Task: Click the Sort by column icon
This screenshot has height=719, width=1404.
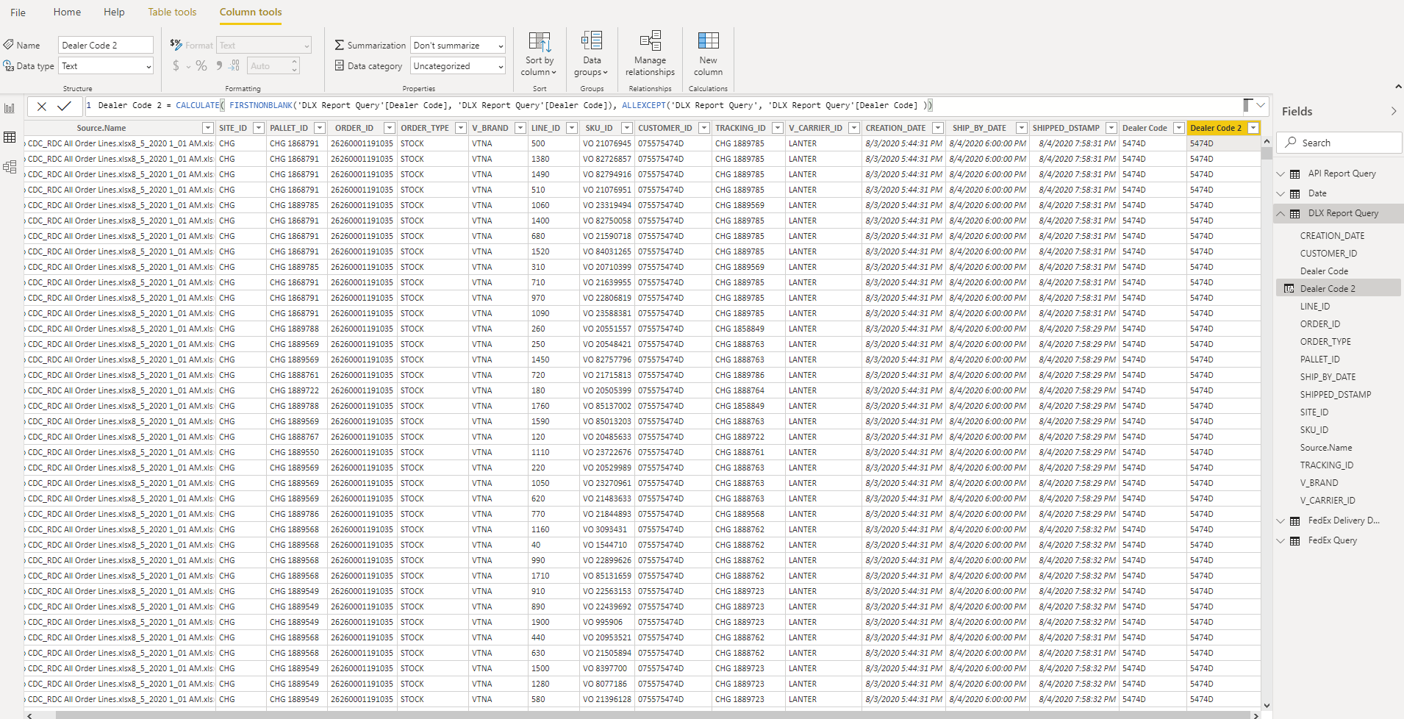Action: 540,41
